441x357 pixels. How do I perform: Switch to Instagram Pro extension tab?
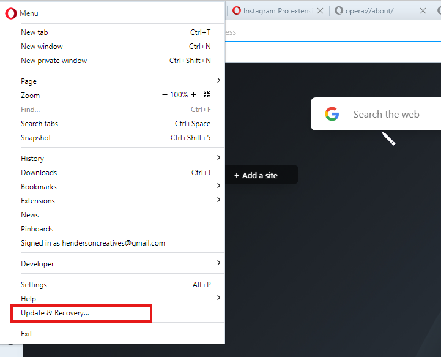coord(278,11)
